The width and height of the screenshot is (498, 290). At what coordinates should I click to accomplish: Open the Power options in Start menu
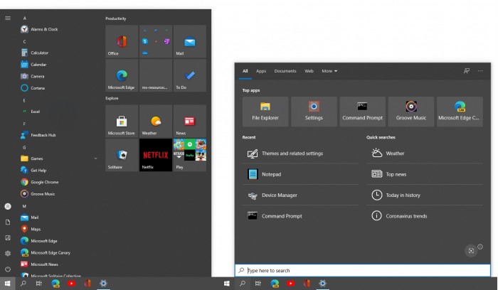pyautogui.click(x=8, y=269)
